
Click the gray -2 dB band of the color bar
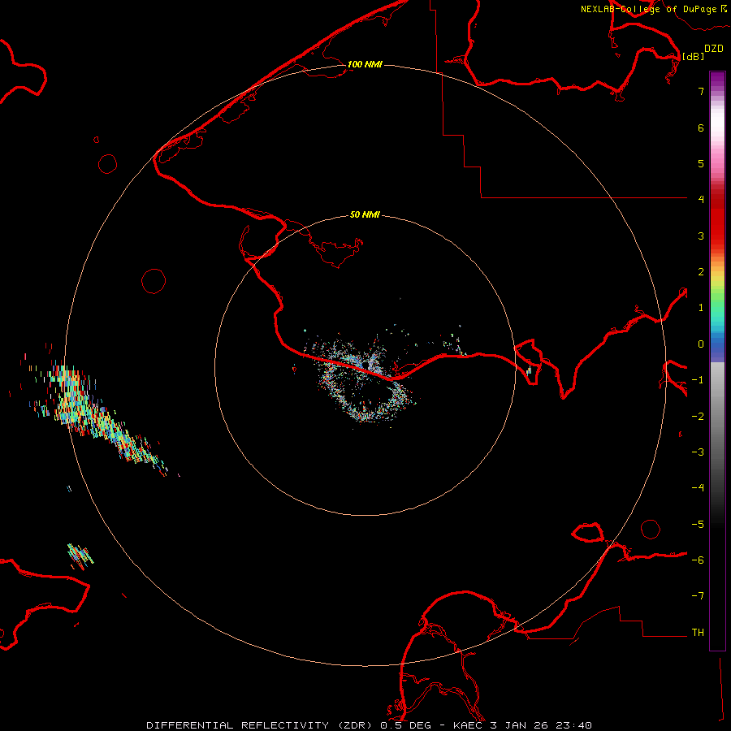717,417
